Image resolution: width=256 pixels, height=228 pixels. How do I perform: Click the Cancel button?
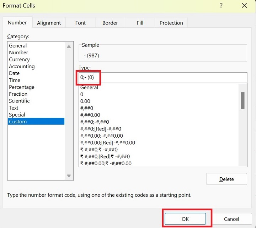pyautogui.click(x=231, y=219)
